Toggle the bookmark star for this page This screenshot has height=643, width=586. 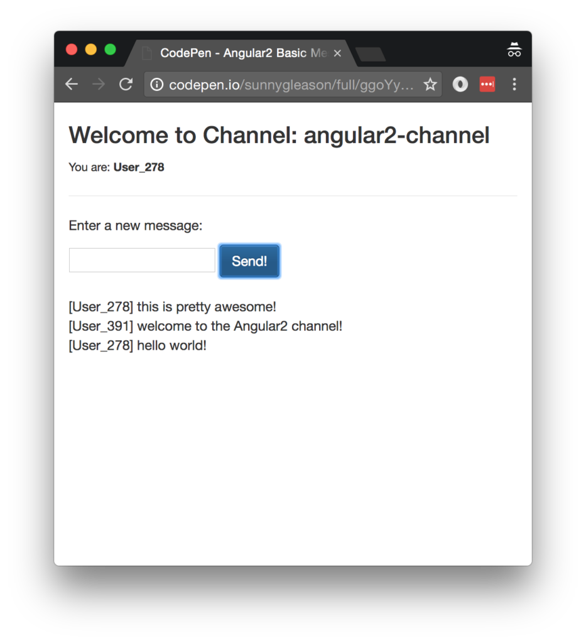pos(430,84)
